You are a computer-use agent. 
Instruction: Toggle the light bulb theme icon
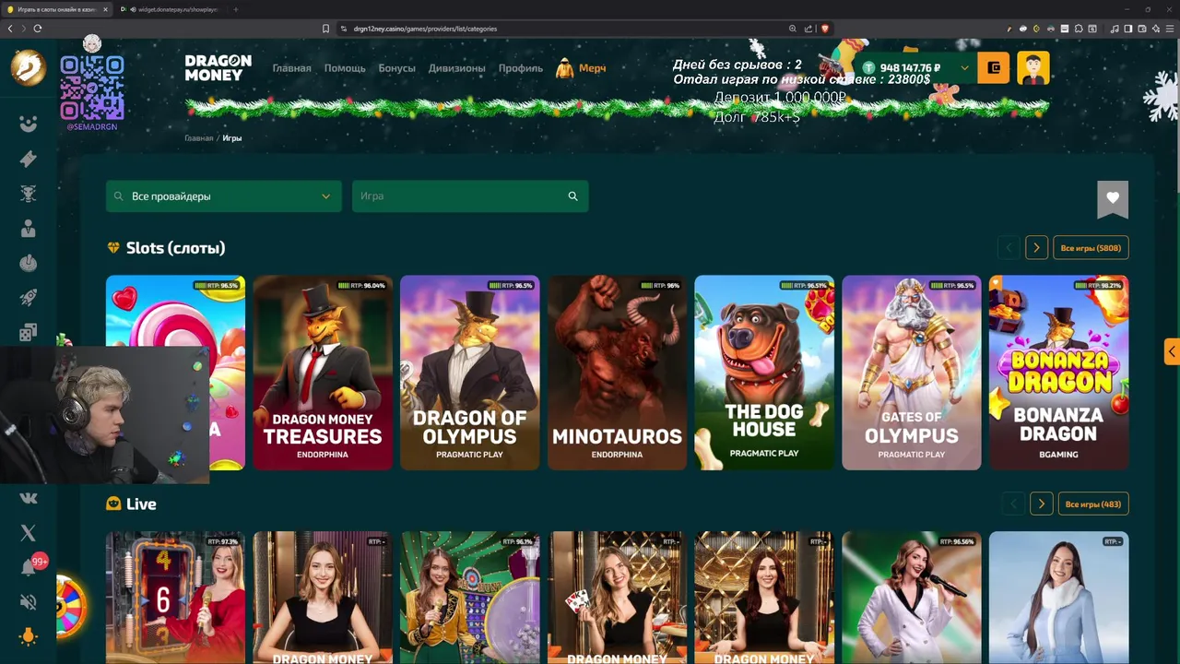(x=29, y=636)
